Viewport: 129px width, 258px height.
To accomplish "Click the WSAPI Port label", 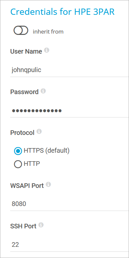I will pos(27,186).
